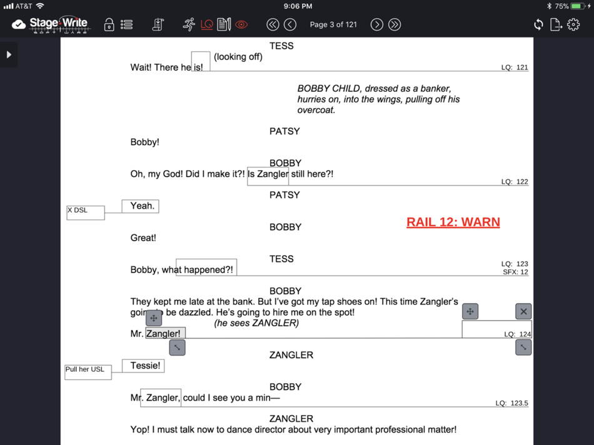Open the list view icon
594x445 pixels.
click(126, 24)
